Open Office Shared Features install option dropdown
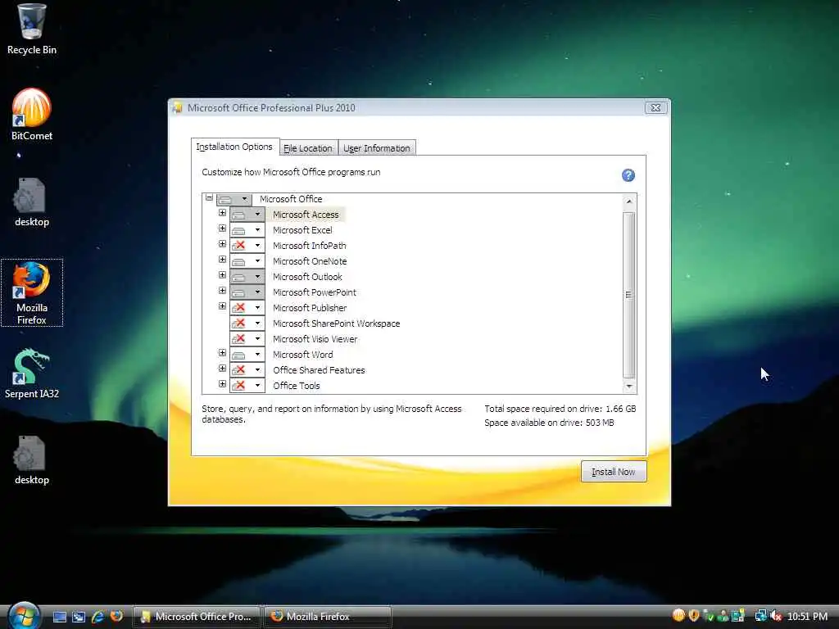 coord(247,370)
